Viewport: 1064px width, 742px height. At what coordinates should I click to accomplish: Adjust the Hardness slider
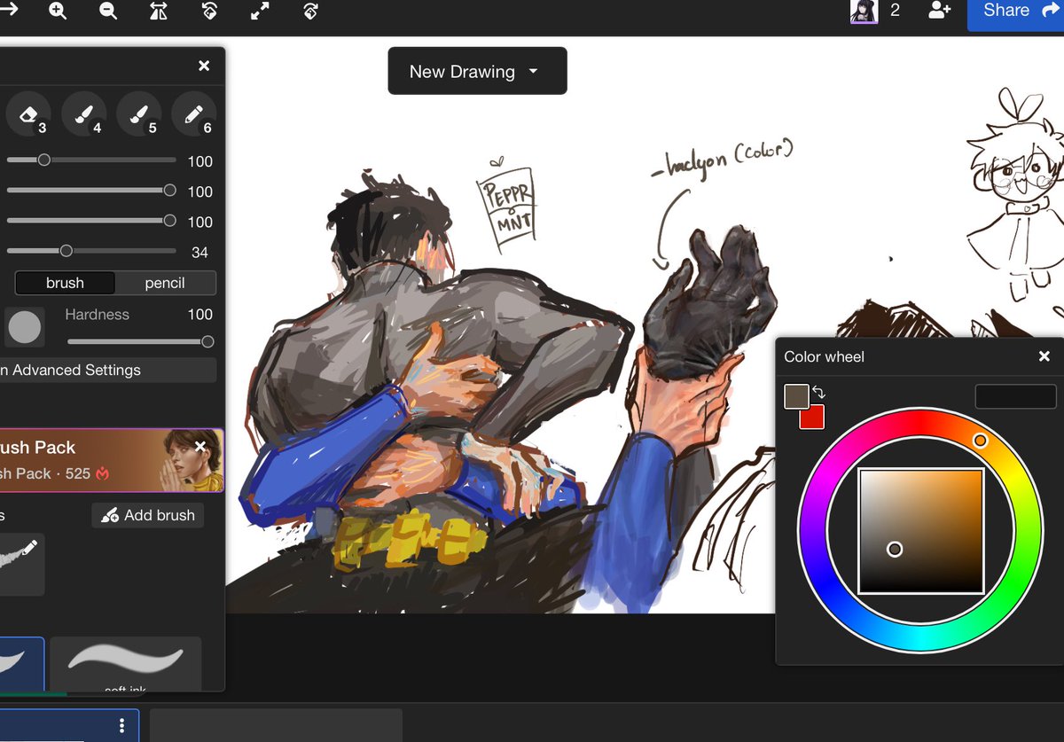tap(139, 341)
